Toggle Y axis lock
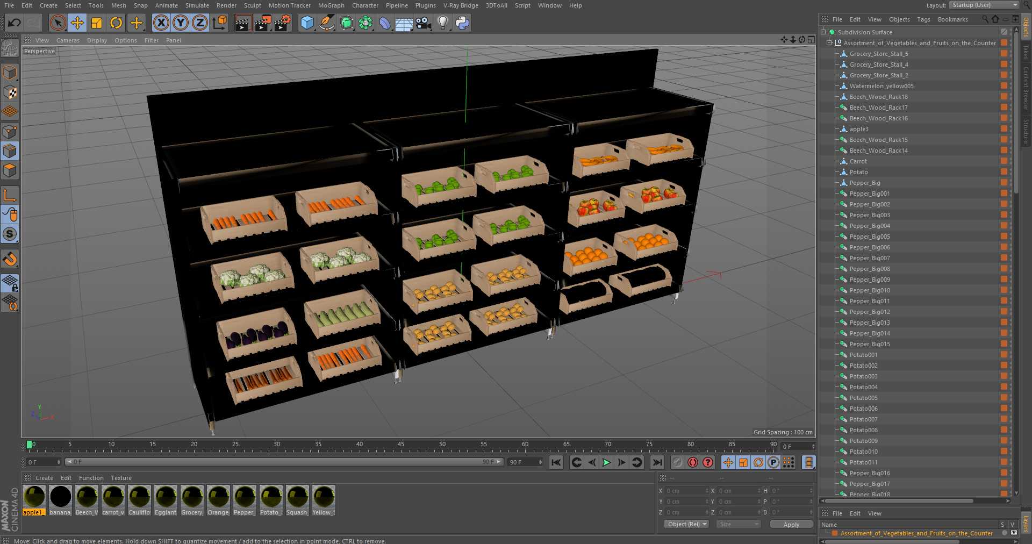The image size is (1032, 544). click(181, 23)
